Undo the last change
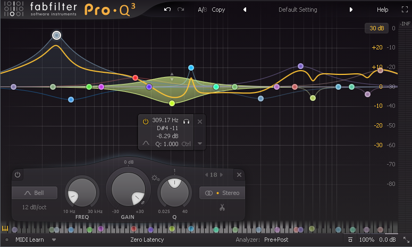Viewport: 412px width, 247px height. pos(167,10)
